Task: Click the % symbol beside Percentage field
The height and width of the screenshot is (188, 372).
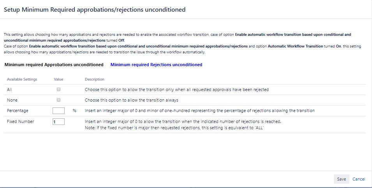Action: click(x=74, y=111)
